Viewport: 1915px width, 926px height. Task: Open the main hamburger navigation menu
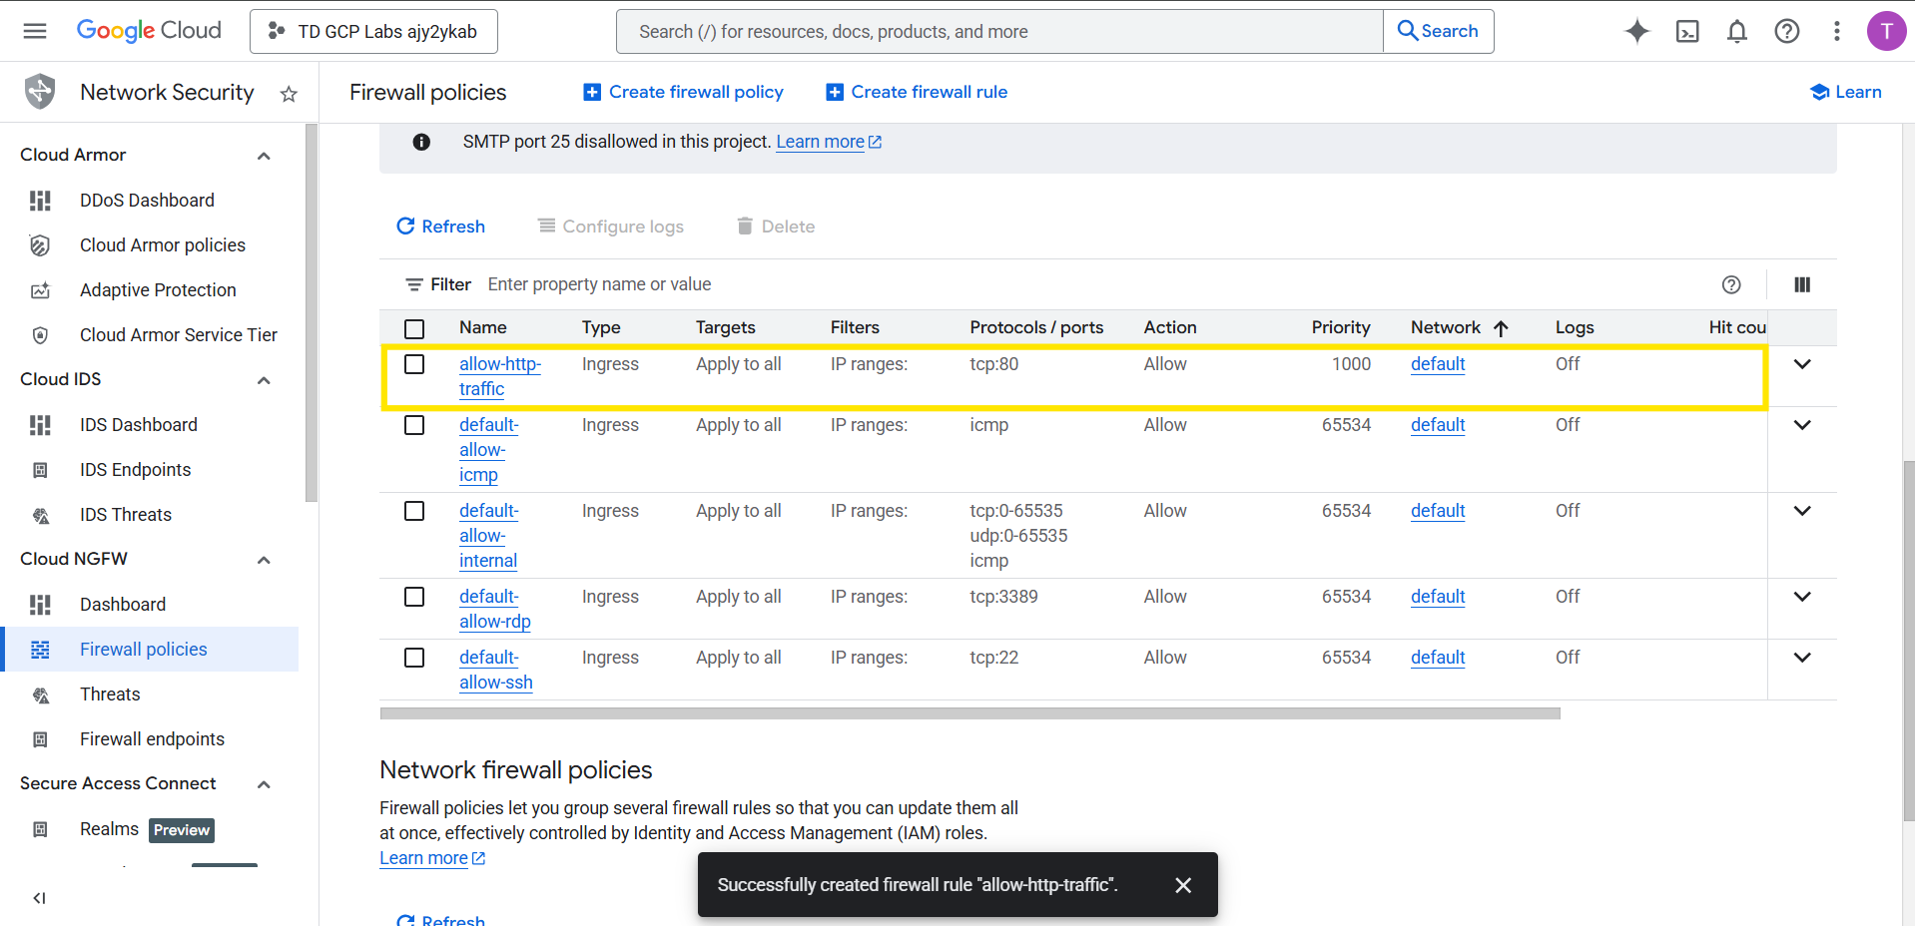pyautogui.click(x=35, y=31)
